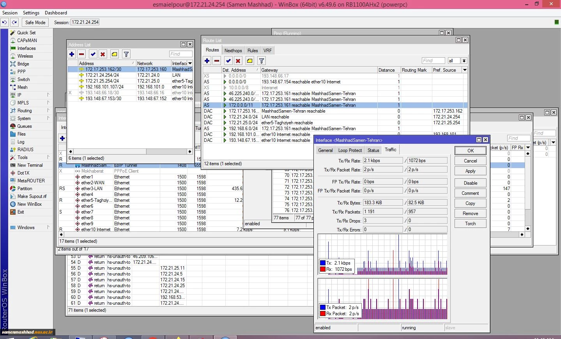The height and width of the screenshot is (339, 561).
Task: Click the disable X in Route List
Action: (x=238, y=61)
